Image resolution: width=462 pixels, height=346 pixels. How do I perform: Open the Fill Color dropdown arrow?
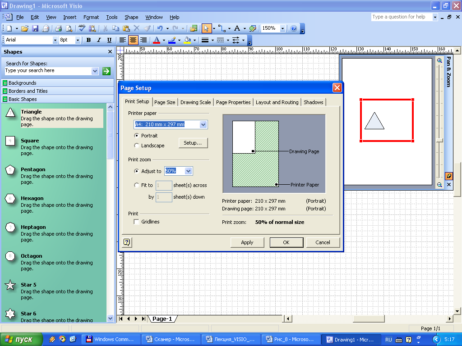click(194, 40)
